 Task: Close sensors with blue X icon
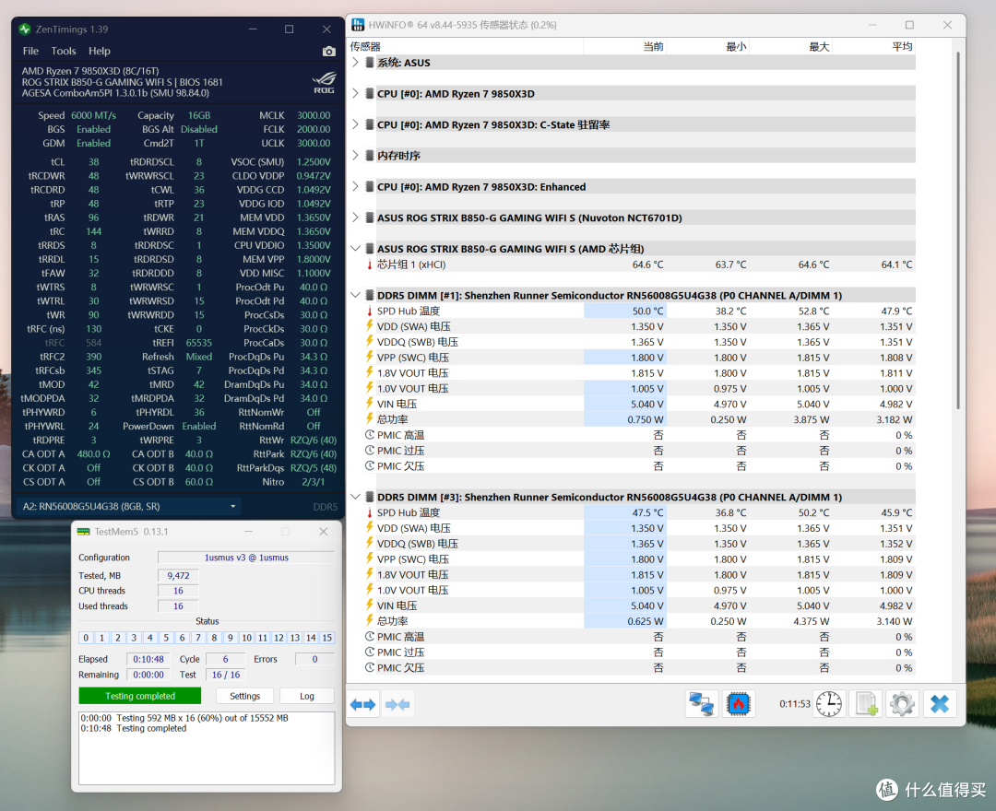point(940,704)
